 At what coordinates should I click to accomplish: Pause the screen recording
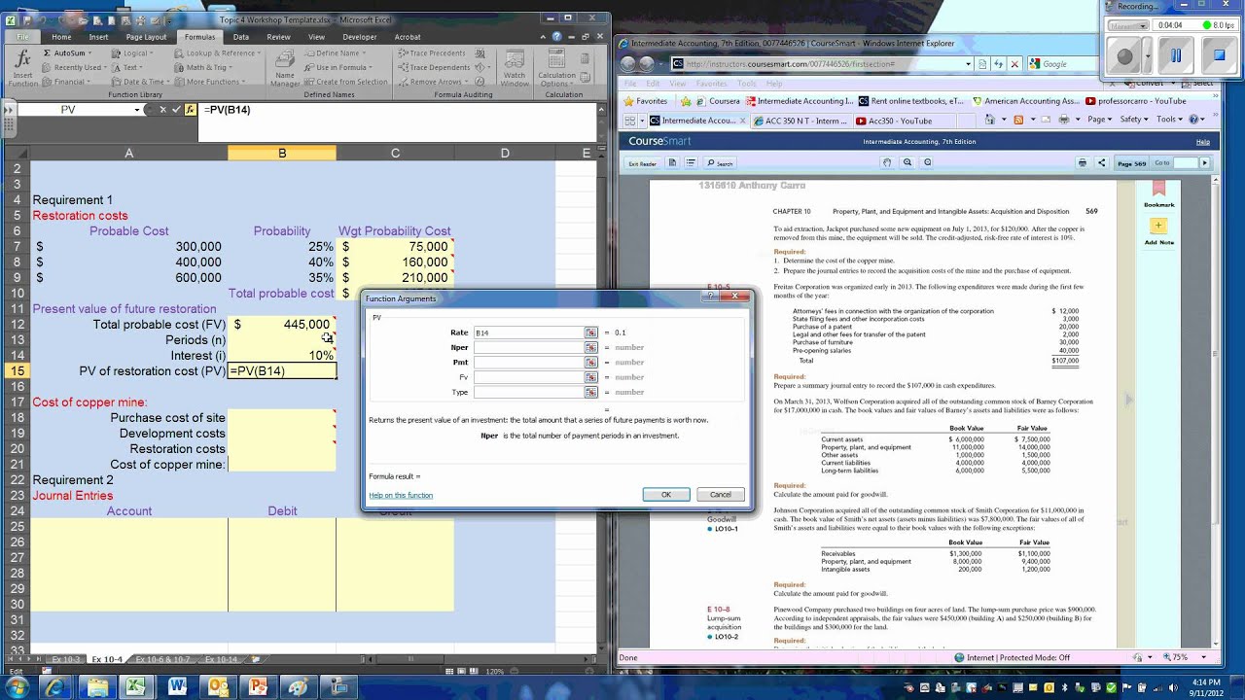pos(1175,56)
